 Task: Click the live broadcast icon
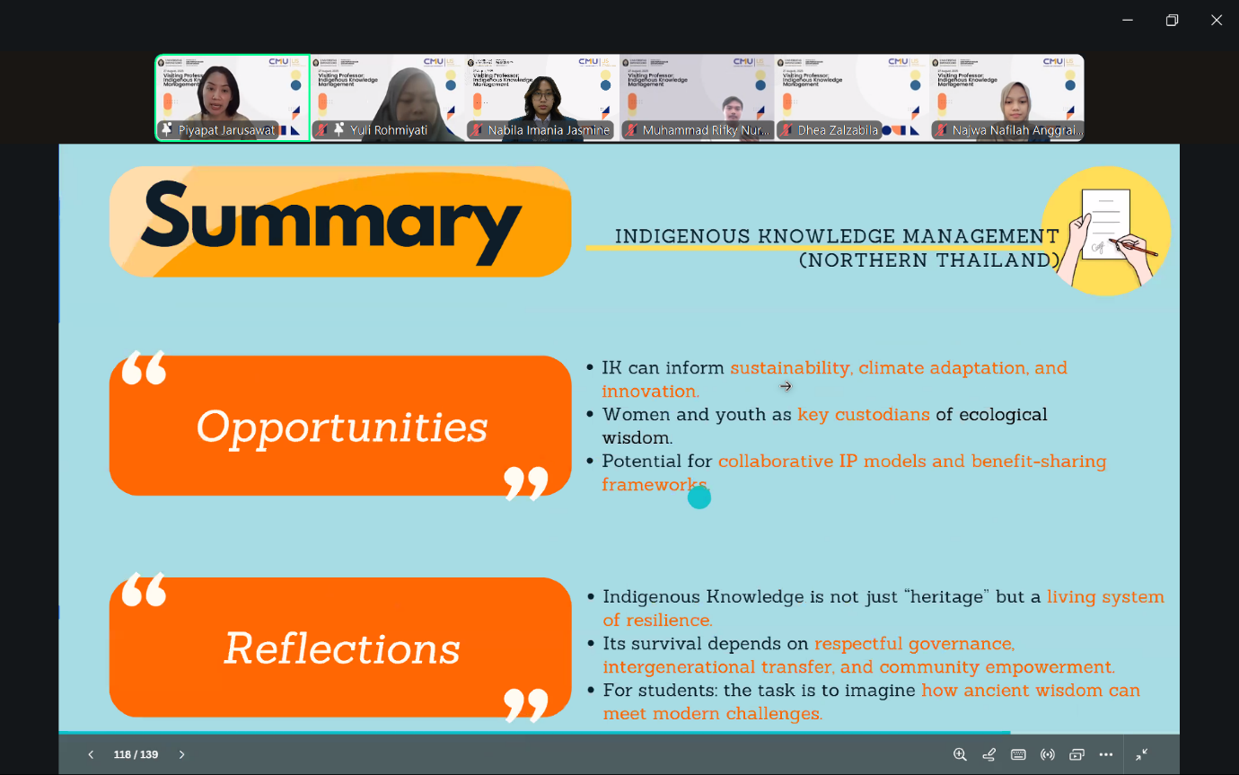coord(1047,754)
